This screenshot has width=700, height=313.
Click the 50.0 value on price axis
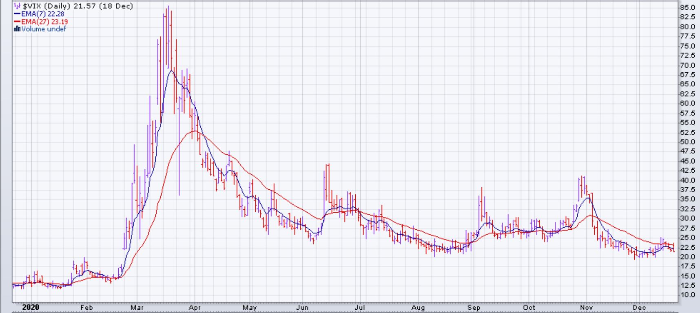point(687,142)
